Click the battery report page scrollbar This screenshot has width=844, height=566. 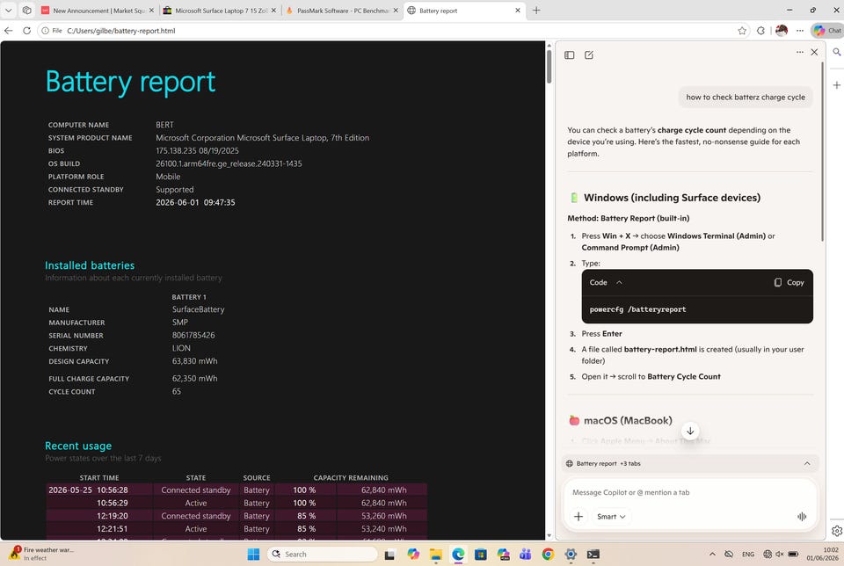click(549, 66)
